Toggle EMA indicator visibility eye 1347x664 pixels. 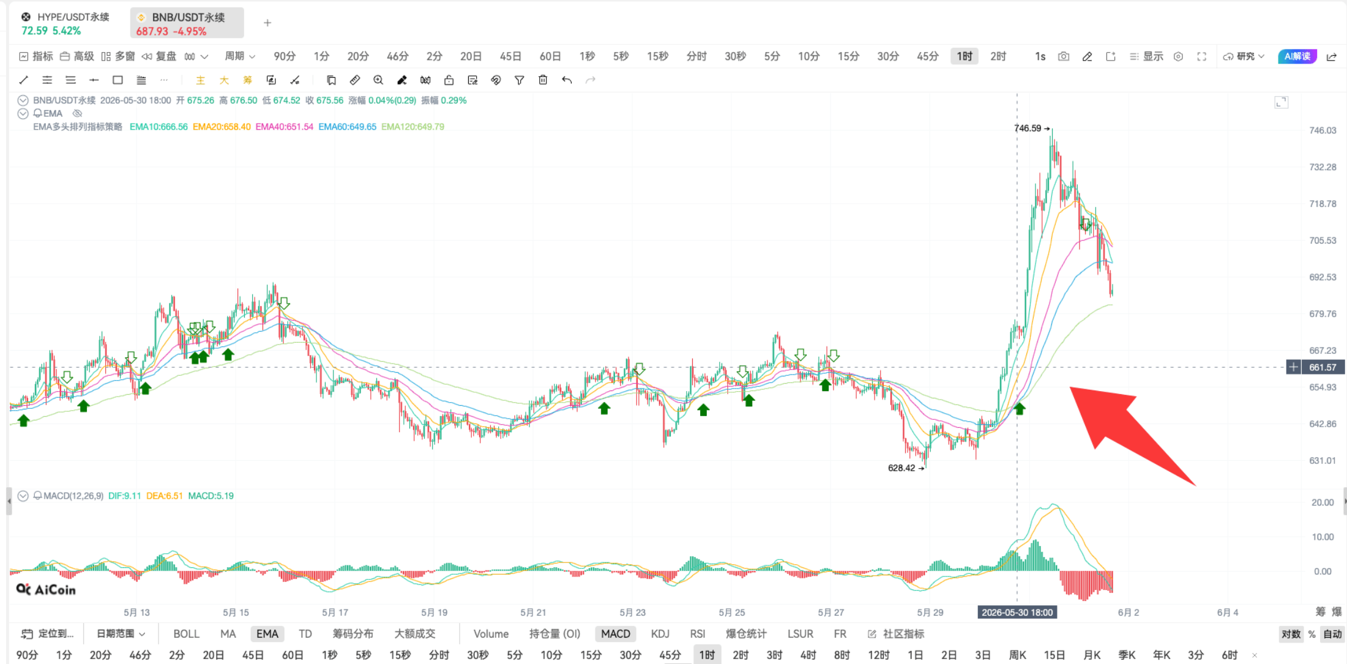(x=77, y=113)
